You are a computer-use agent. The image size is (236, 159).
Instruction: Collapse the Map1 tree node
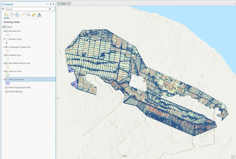(2, 27)
